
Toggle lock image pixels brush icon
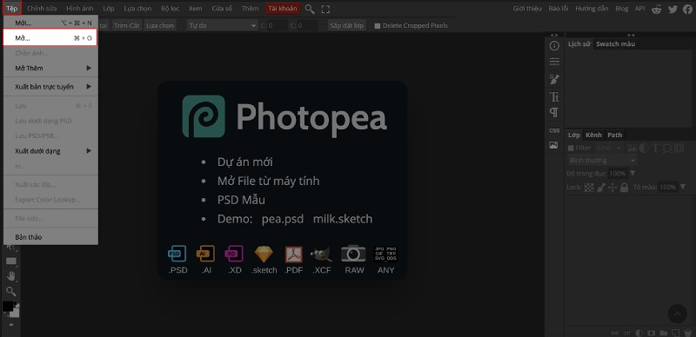tap(601, 188)
